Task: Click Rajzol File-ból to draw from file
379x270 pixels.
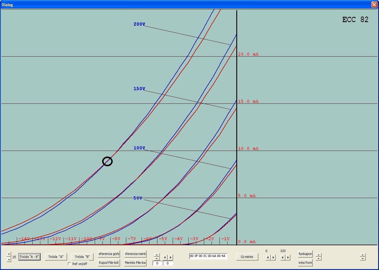Action: 109,263
